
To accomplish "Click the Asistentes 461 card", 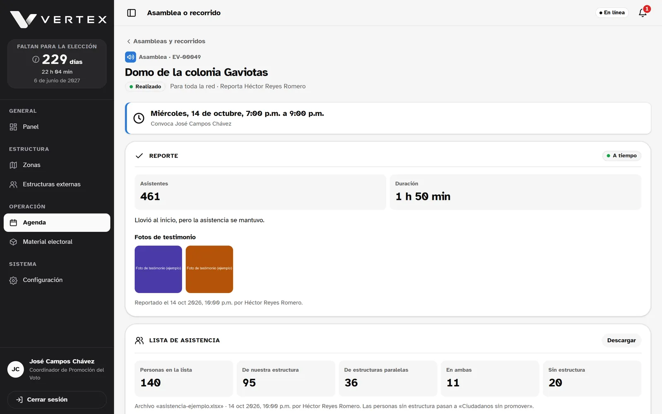I will coord(260,192).
